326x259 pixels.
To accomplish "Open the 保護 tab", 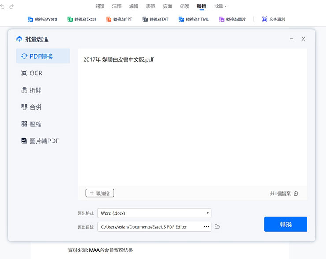I will click(x=185, y=7).
